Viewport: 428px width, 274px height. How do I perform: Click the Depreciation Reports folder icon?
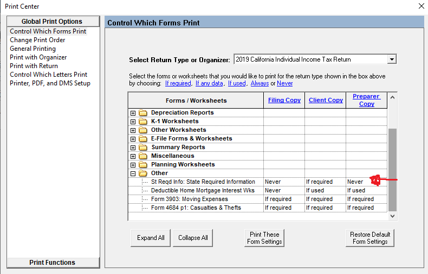point(143,112)
